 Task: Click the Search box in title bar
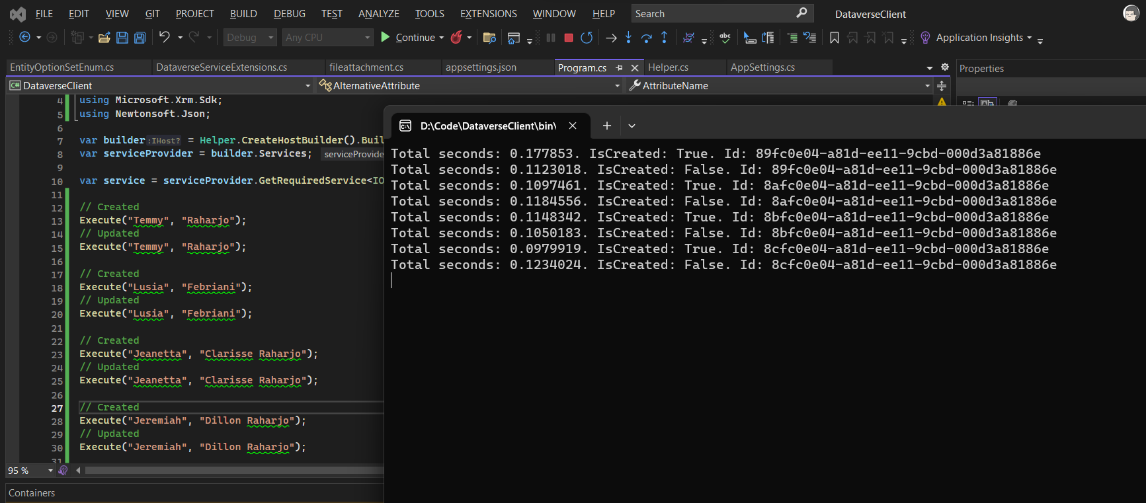(722, 13)
